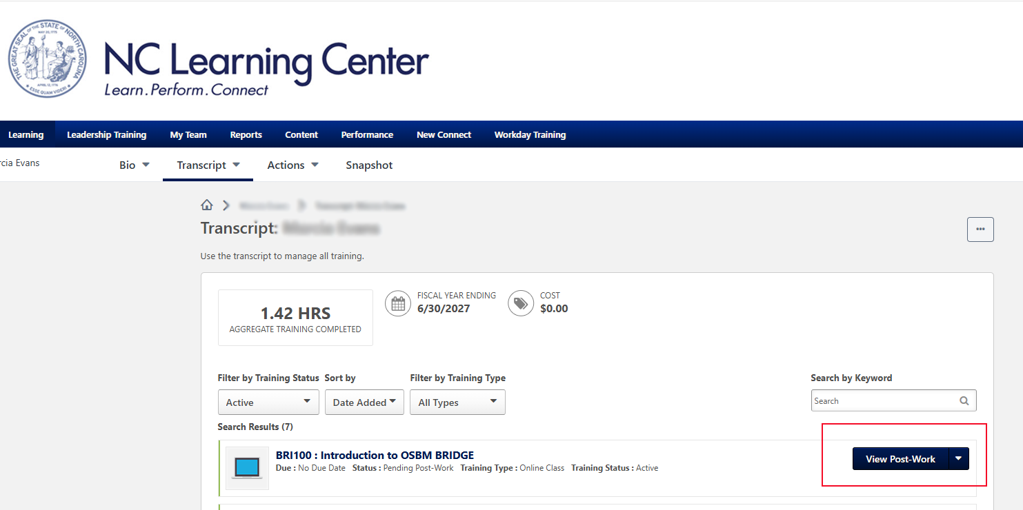Click the North Carolina state seal logo
This screenshot has height=510, width=1023.
(48, 59)
